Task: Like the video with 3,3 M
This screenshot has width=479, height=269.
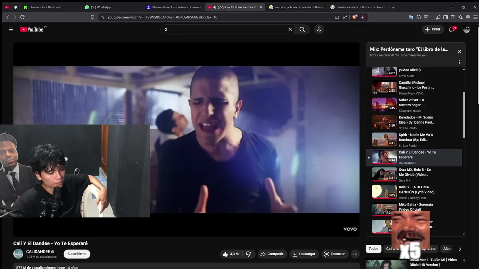Action: [x=231, y=254]
